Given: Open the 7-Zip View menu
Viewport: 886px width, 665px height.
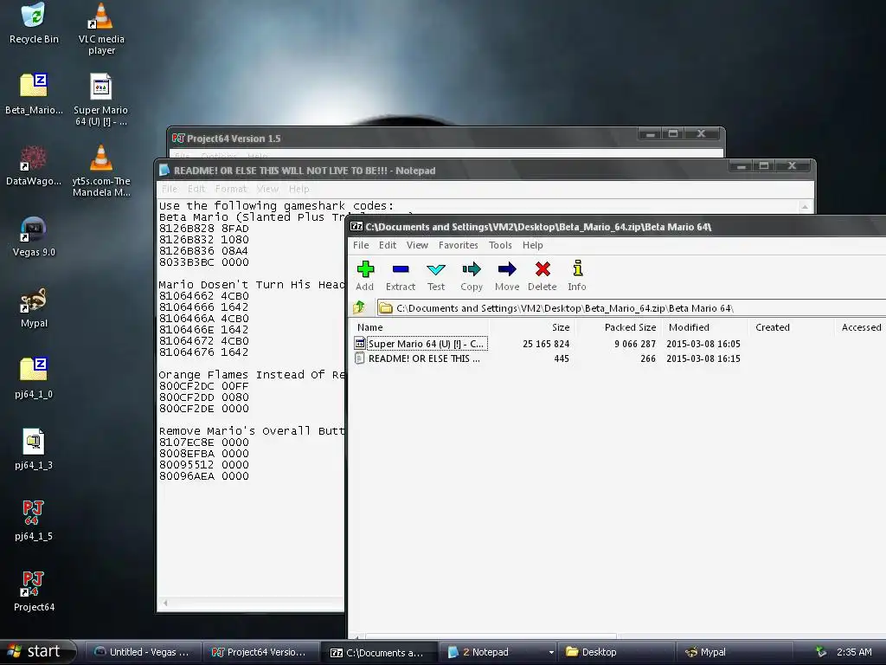Looking at the screenshot, I should click(x=417, y=245).
